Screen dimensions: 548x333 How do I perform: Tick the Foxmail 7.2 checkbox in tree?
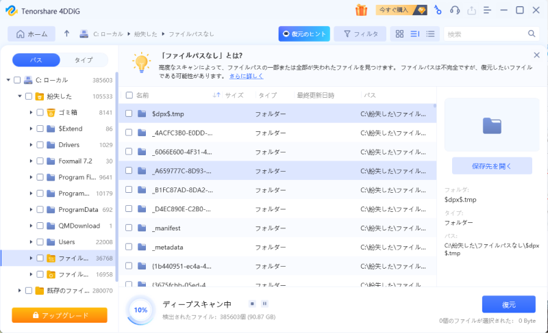40,161
